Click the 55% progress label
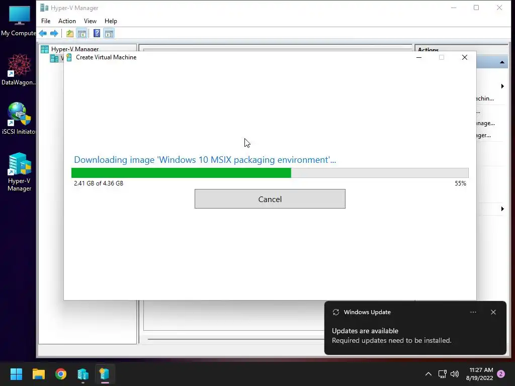The height and width of the screenshot is (386, 515). click(x=461, y=183)
